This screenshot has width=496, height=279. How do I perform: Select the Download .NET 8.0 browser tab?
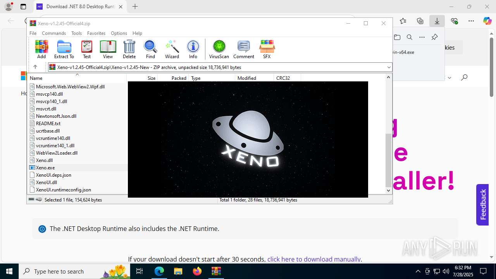tap(80, 7)
